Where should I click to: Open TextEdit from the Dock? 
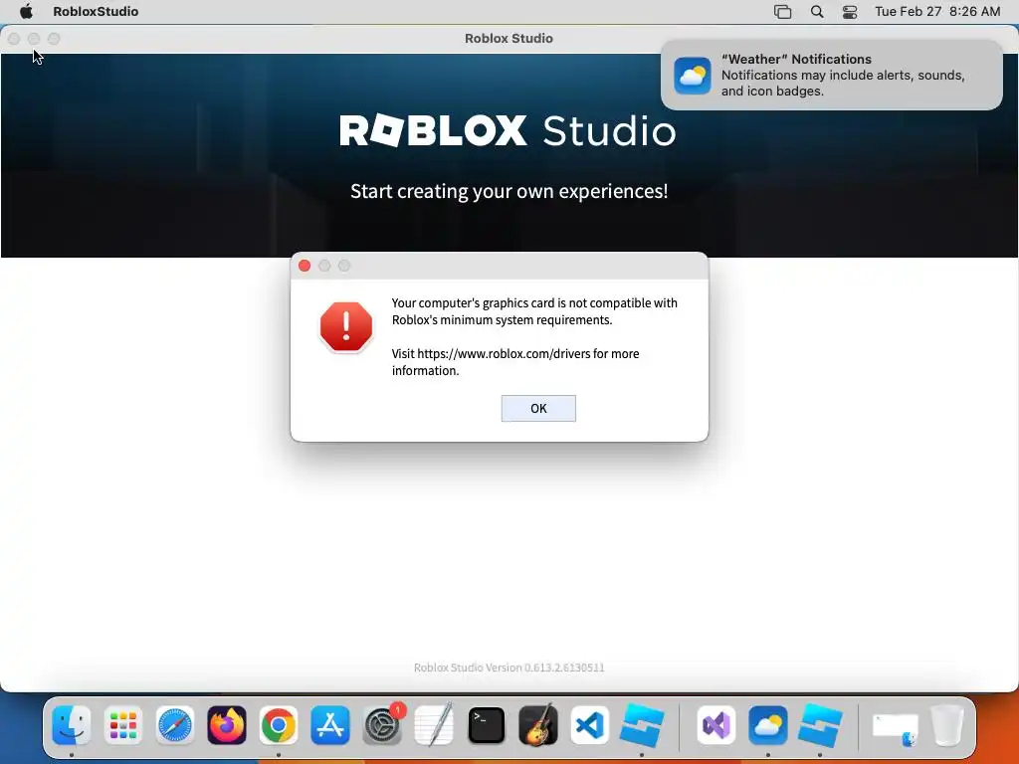[434, 725]
